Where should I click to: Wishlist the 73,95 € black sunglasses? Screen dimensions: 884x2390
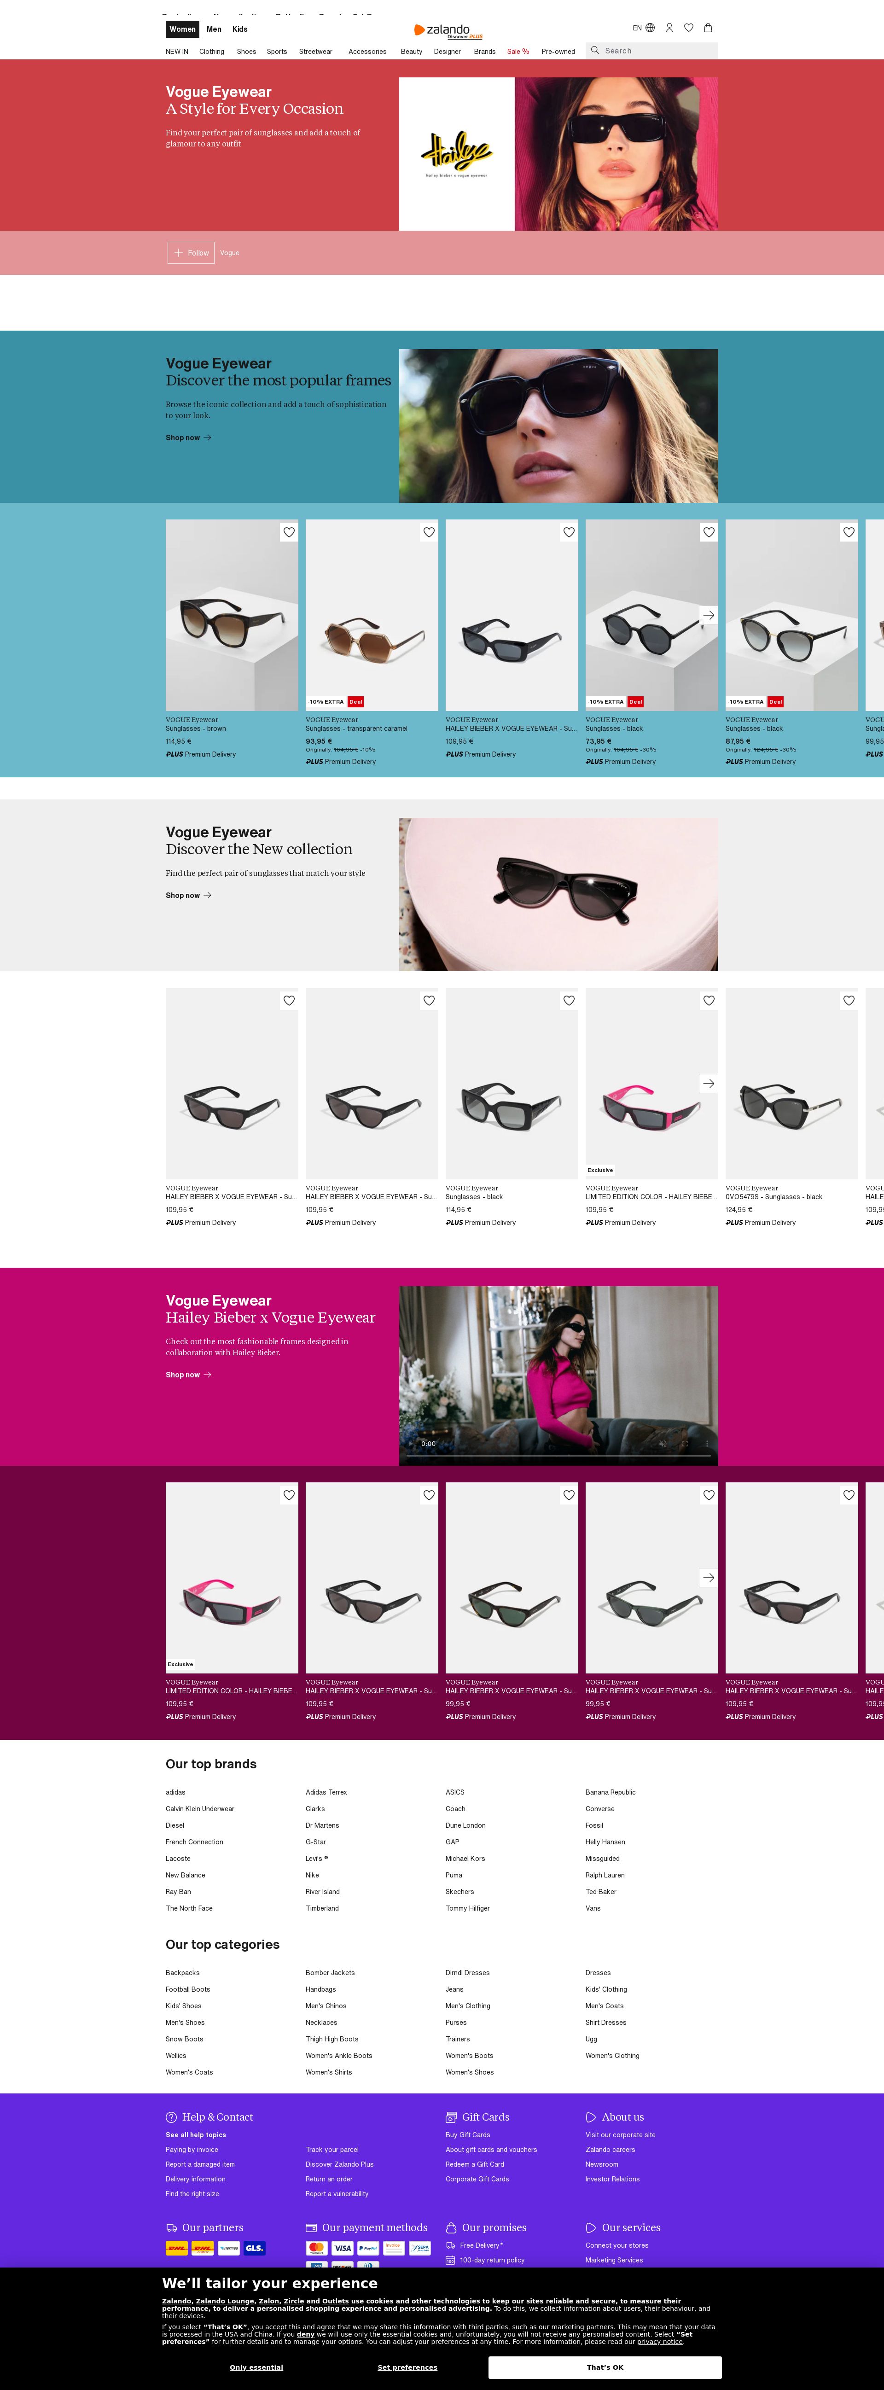(709, 531)
